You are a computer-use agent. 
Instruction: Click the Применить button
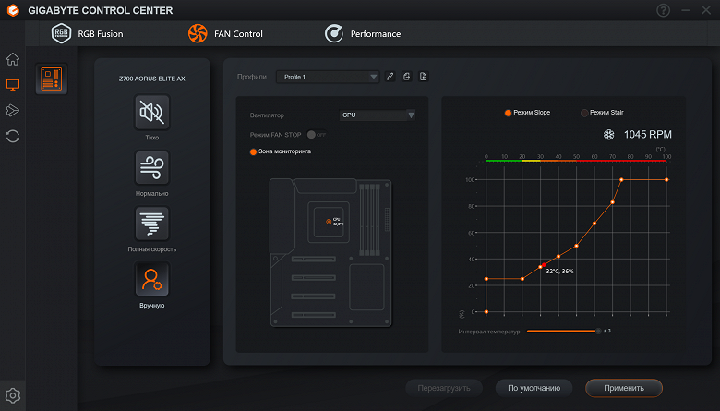624,388
